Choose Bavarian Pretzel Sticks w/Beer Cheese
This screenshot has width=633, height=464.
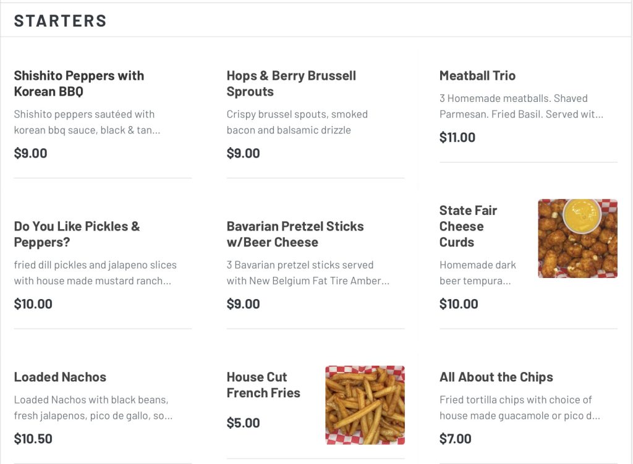pyautogui.click(x=295, y=234)
